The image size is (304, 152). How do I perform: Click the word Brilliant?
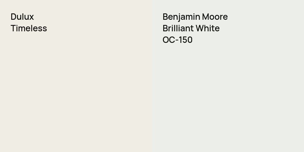tap(178, 28)
